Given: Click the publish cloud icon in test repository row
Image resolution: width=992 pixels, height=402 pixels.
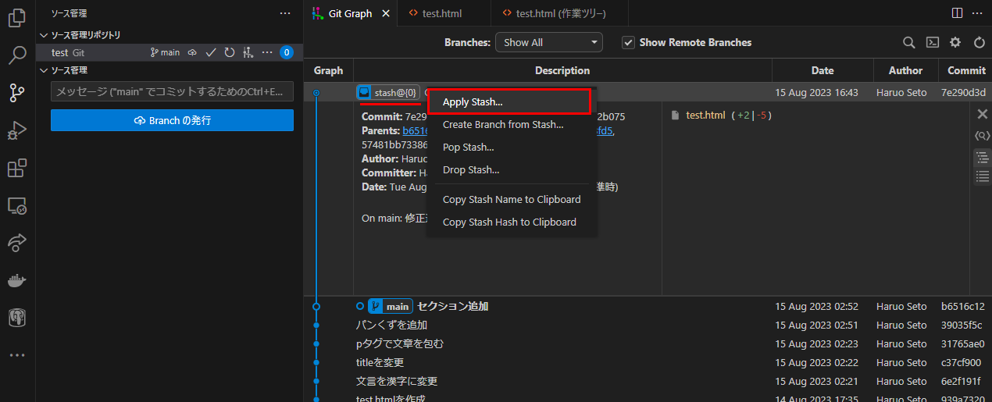Looking at the screenshot, I should [x=192, y=52].
